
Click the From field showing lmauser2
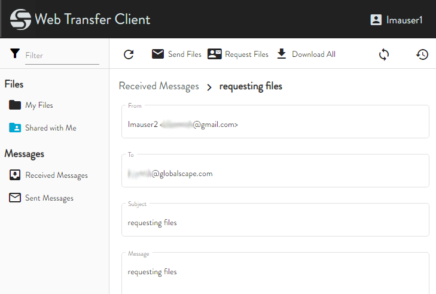pos(275,125)
